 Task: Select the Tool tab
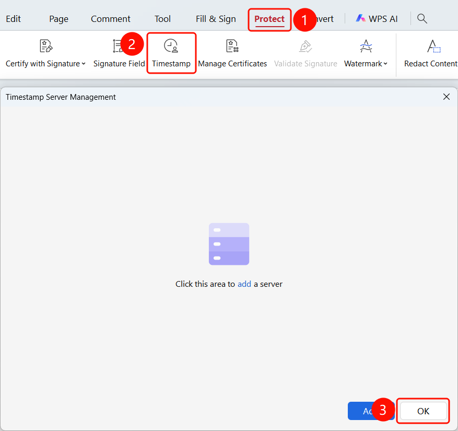[x=162, y=19]
